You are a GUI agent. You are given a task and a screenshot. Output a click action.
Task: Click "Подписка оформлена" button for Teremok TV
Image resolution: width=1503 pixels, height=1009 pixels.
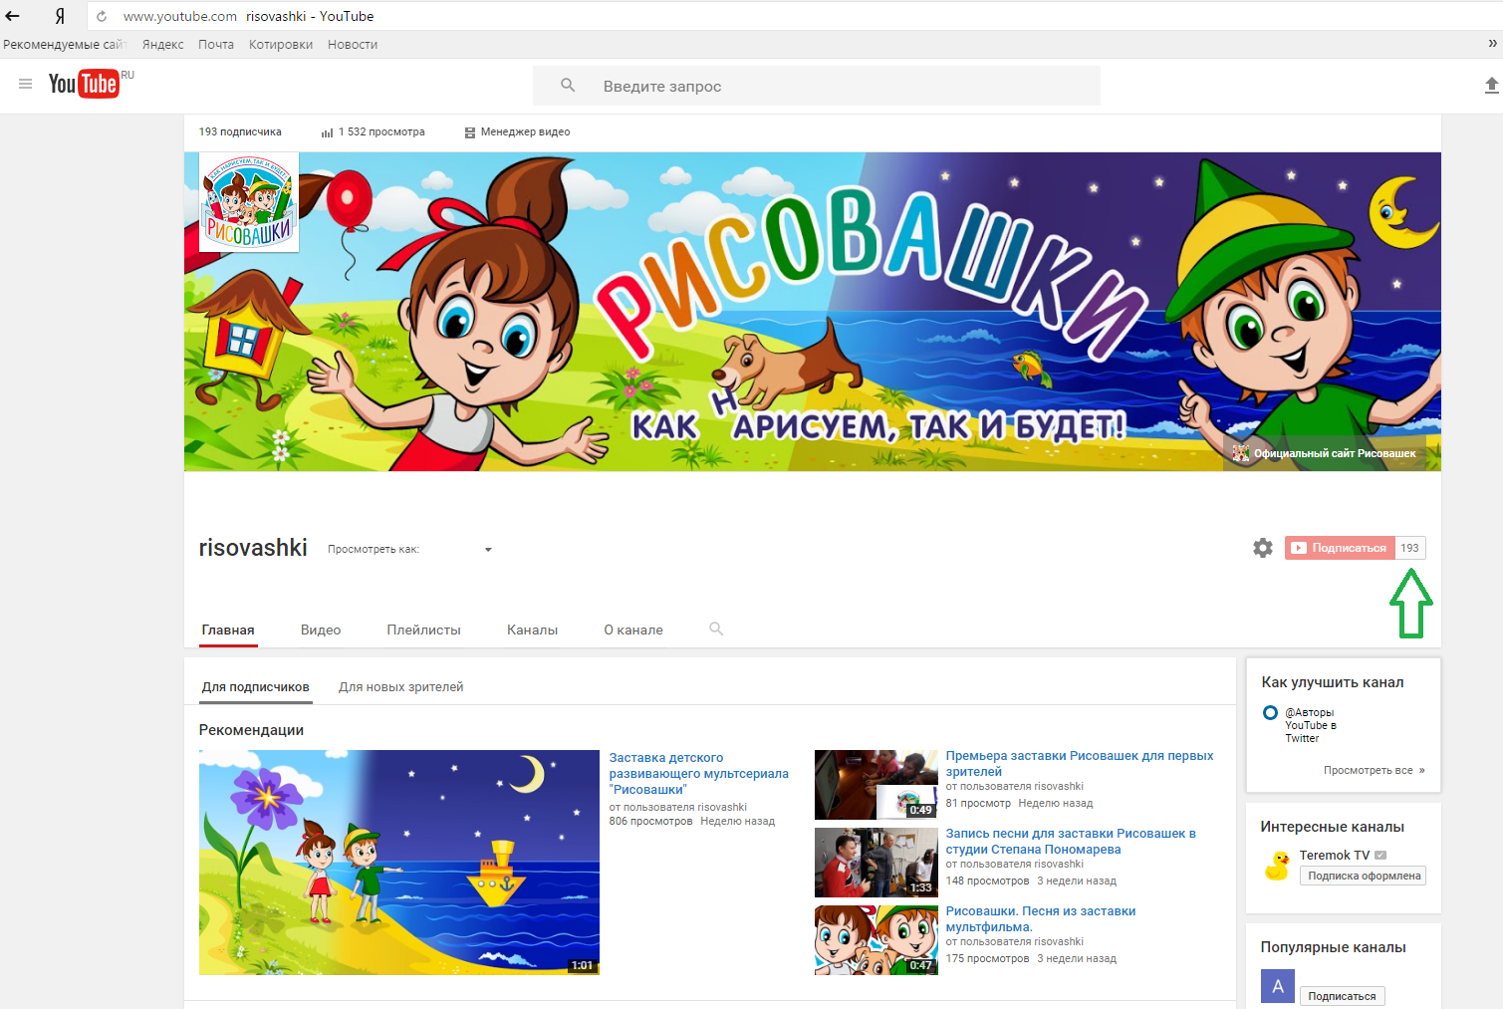click(x=1364, y=876)
